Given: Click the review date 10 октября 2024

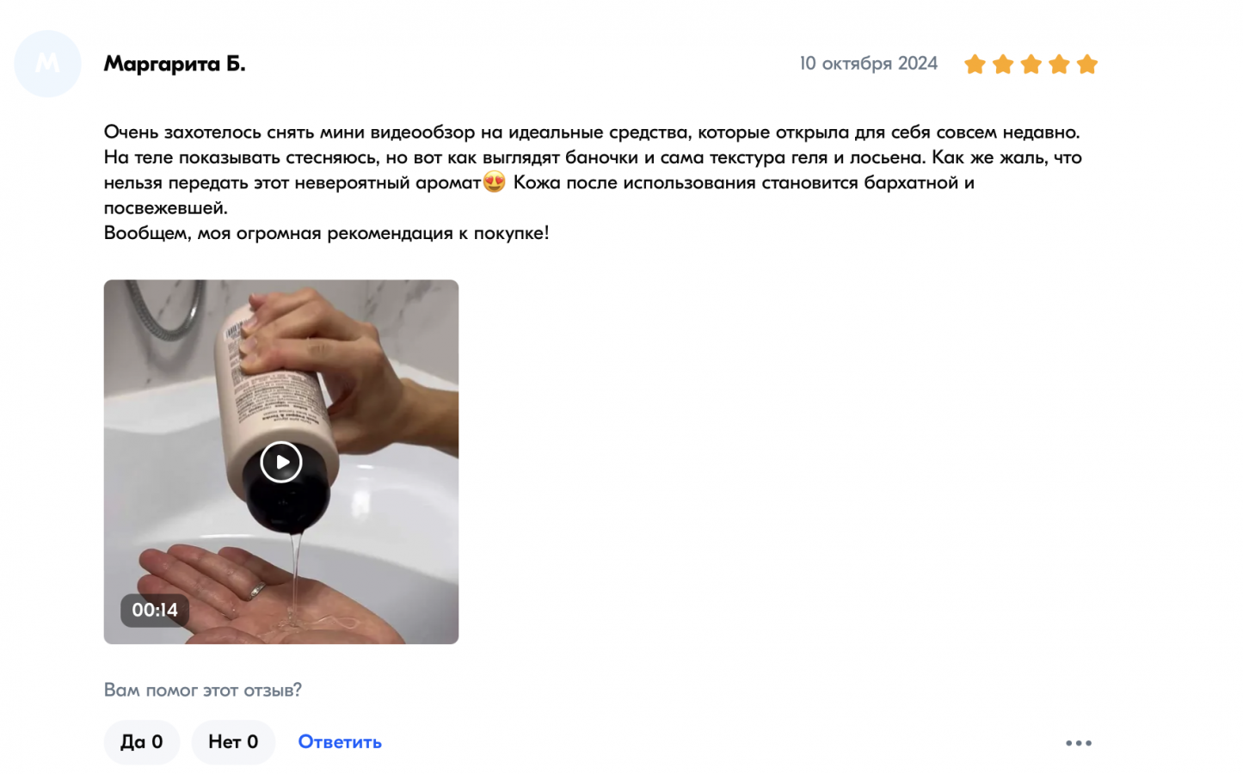Looking at the screenshot, I should pyautogui.click(x=869, y=64).
